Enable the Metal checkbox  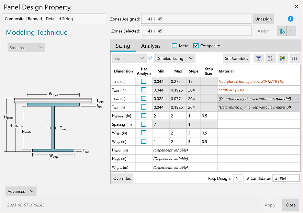pos(175,46)
